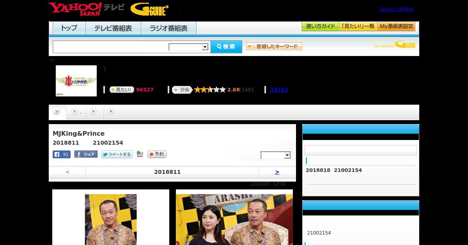Go to next date with > link

[277, 172]
